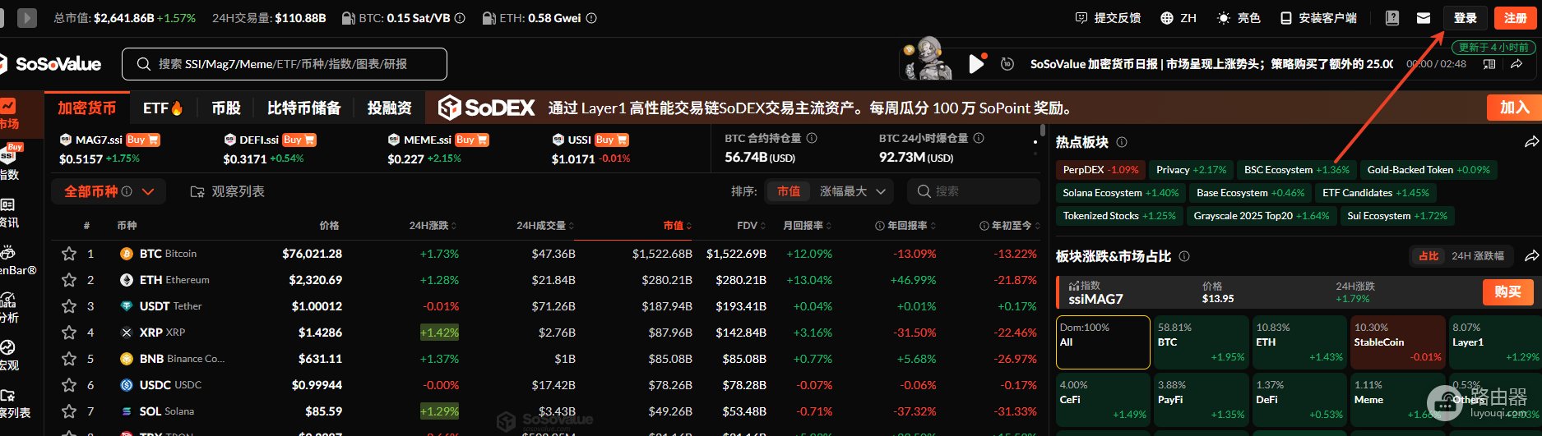Click the BTC Bitcoin coin icon

point(126,254)
